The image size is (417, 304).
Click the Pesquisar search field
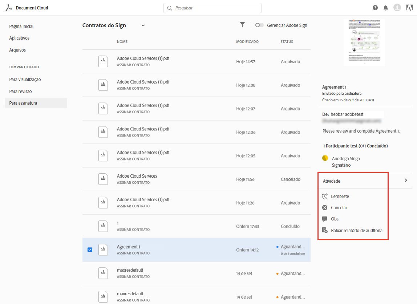[212, 8]
